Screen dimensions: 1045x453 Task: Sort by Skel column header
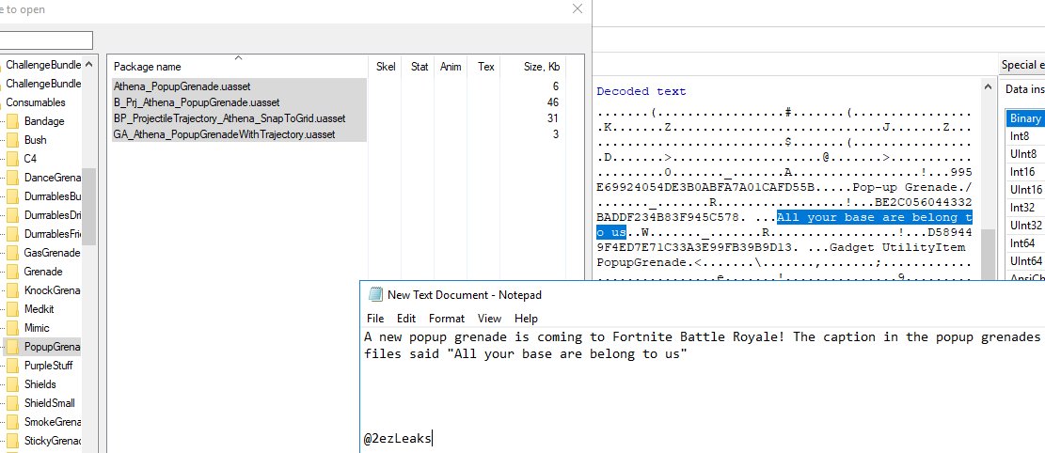pyautogui.click(x=386, y=67)
